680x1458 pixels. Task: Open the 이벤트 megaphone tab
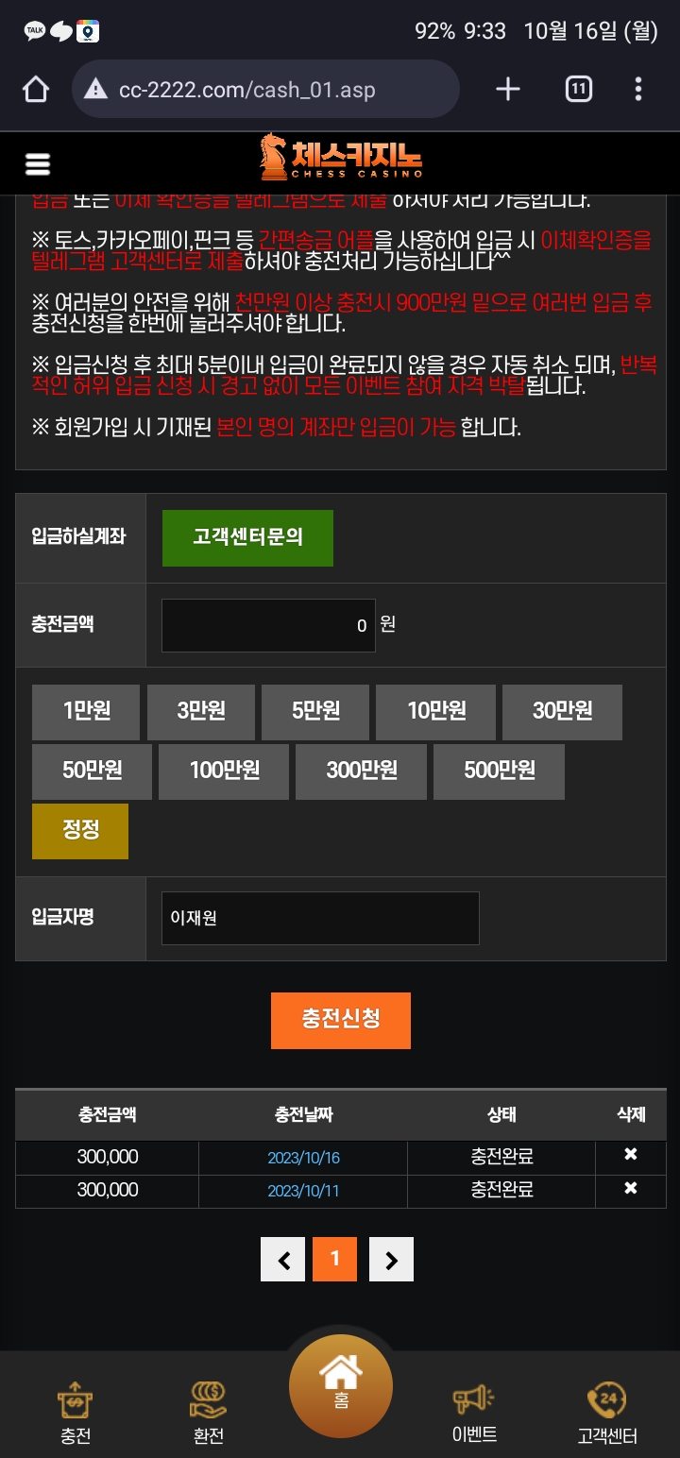(474, 1413)
